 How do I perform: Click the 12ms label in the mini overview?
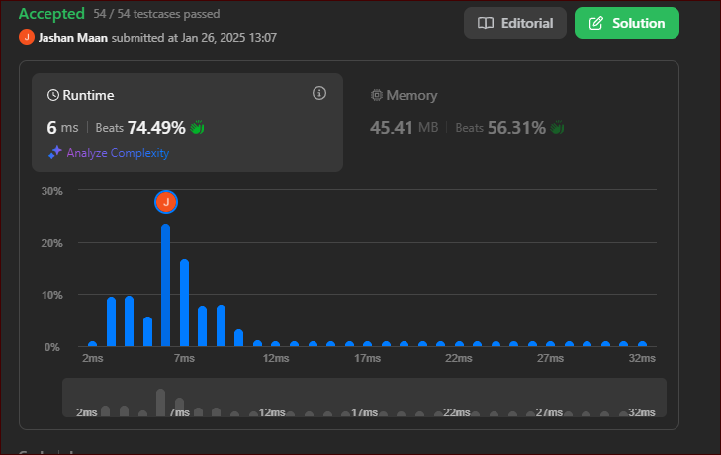[x=272, y=412]
